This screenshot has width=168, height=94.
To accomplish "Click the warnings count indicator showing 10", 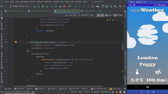I will tap(109, 20).
